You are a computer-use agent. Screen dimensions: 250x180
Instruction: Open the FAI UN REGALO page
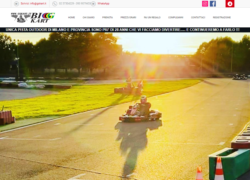[x=152, y=17]
